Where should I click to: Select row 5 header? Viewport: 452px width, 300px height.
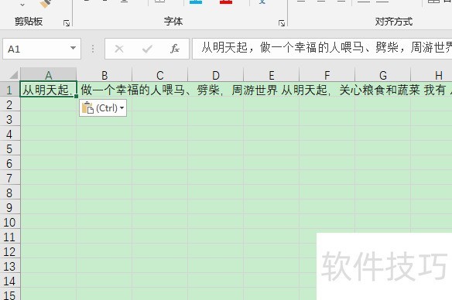[9, 149]
